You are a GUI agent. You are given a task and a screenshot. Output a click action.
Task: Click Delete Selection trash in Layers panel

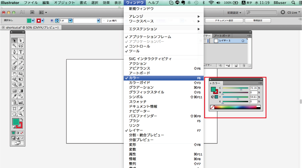point(244,65)
